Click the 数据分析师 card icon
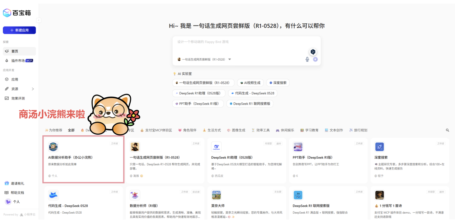Viewport: 455px width, 223px height. (135, 195)
